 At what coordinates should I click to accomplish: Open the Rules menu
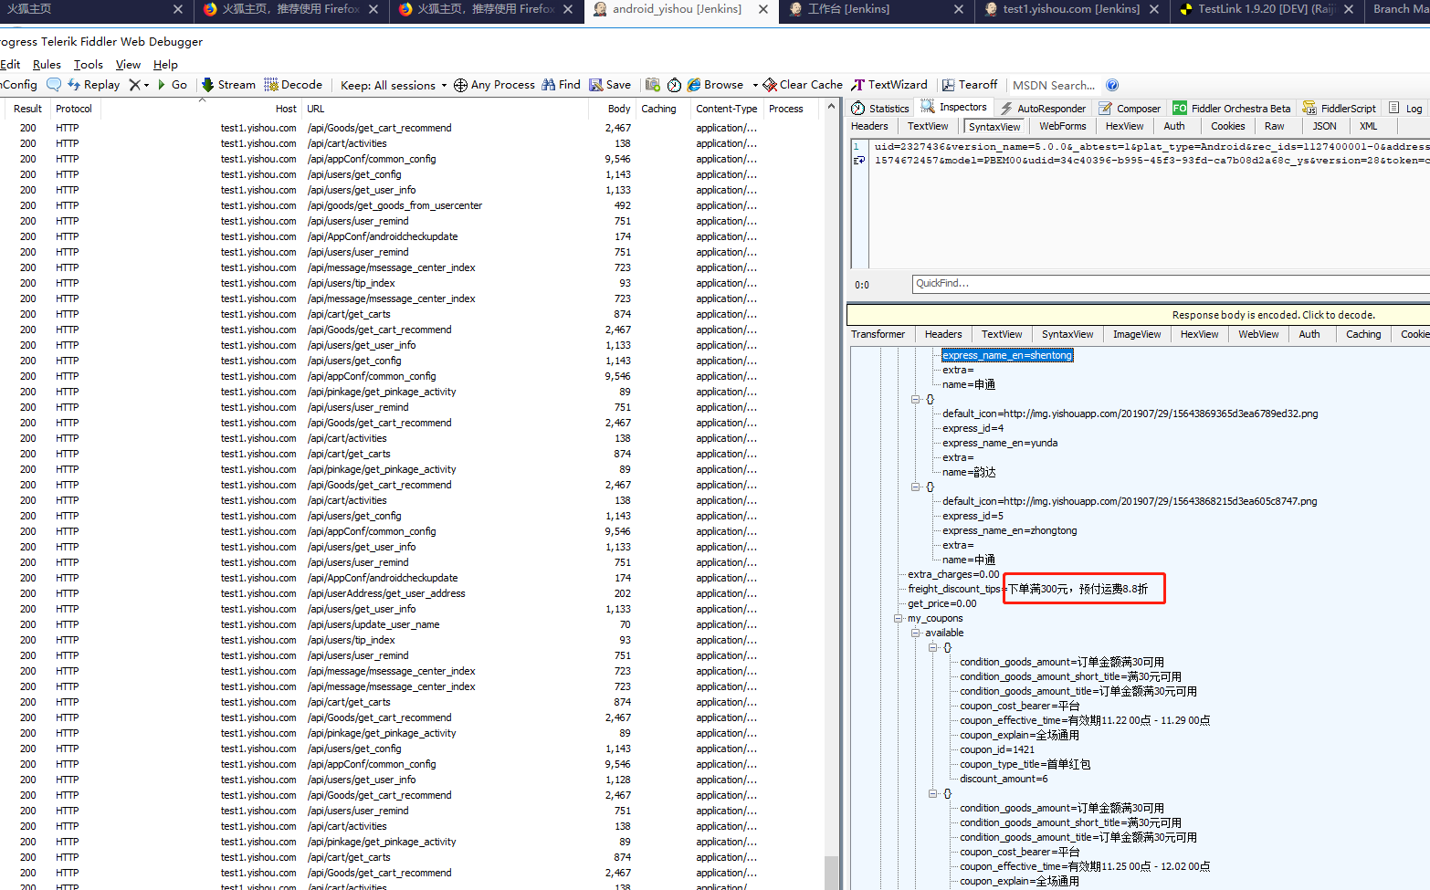[47, 64]
